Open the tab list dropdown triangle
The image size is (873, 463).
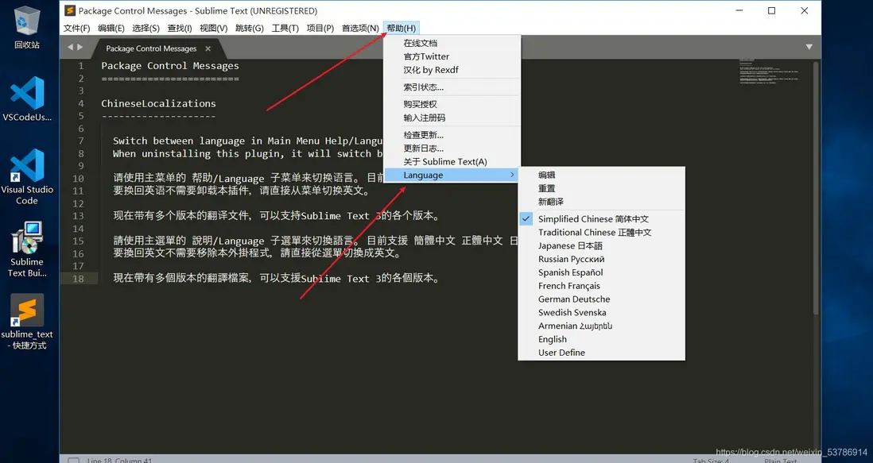(809, 47)
